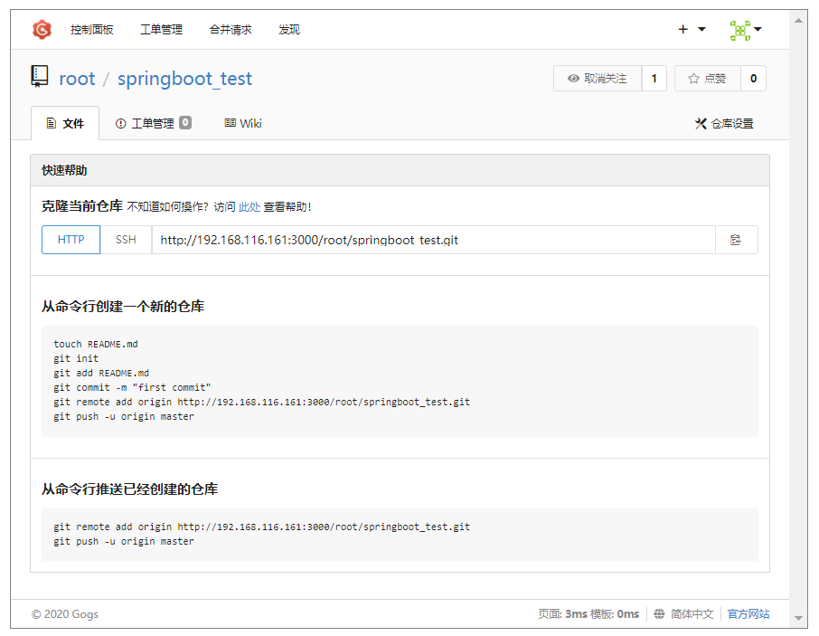This screenshot has width=819, height=636.
Task: Click the green avatar icon top right
Action: [x=741, y=27]
